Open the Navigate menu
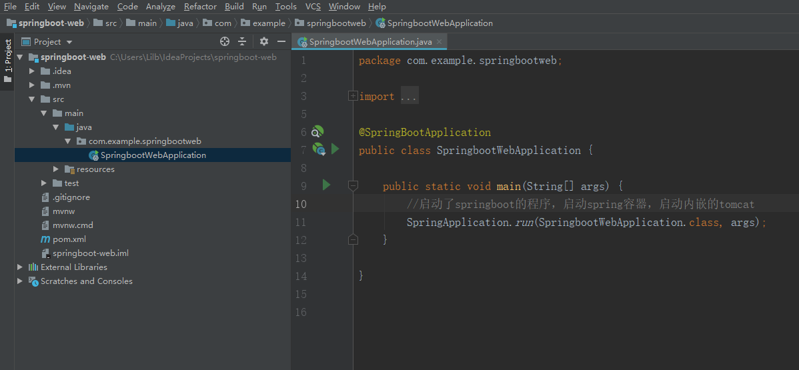Screen dimensions: 799x370 pyautogui.click(x=91, y=7)
